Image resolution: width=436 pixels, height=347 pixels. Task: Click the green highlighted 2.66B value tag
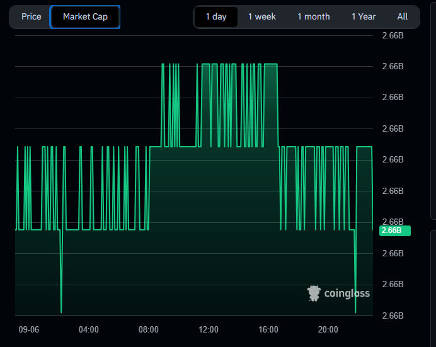click(394, 230)
